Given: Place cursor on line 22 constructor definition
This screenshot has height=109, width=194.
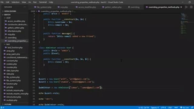Looking at the screenshot, I should [x=67, y=59].
